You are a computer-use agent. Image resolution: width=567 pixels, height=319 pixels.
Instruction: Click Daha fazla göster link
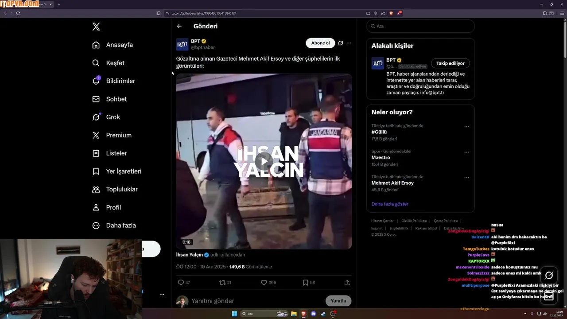coord(390,204)
